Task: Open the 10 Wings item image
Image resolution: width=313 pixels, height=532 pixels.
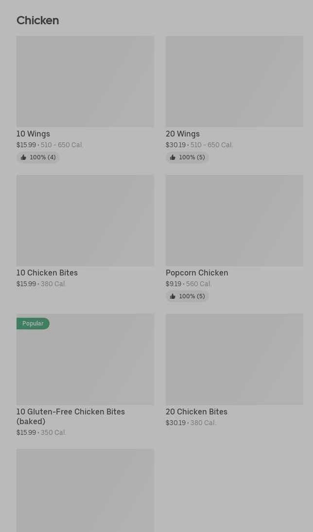Action: pos(85,81)
